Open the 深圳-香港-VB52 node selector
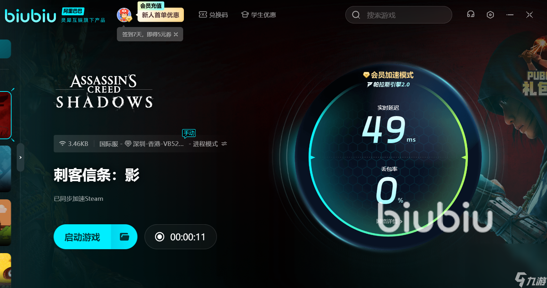The width and height of the screenshot is (547, 288). (x=154, y=144)
